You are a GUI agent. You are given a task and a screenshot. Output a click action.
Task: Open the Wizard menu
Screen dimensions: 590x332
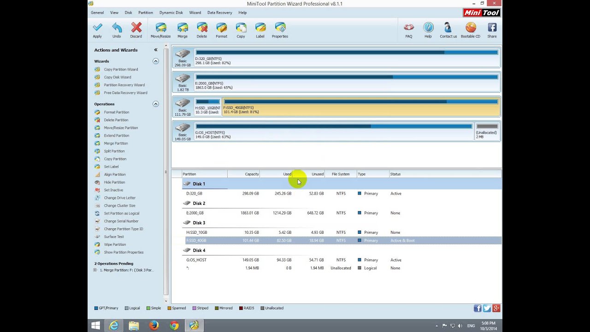(x=195, y=12)
